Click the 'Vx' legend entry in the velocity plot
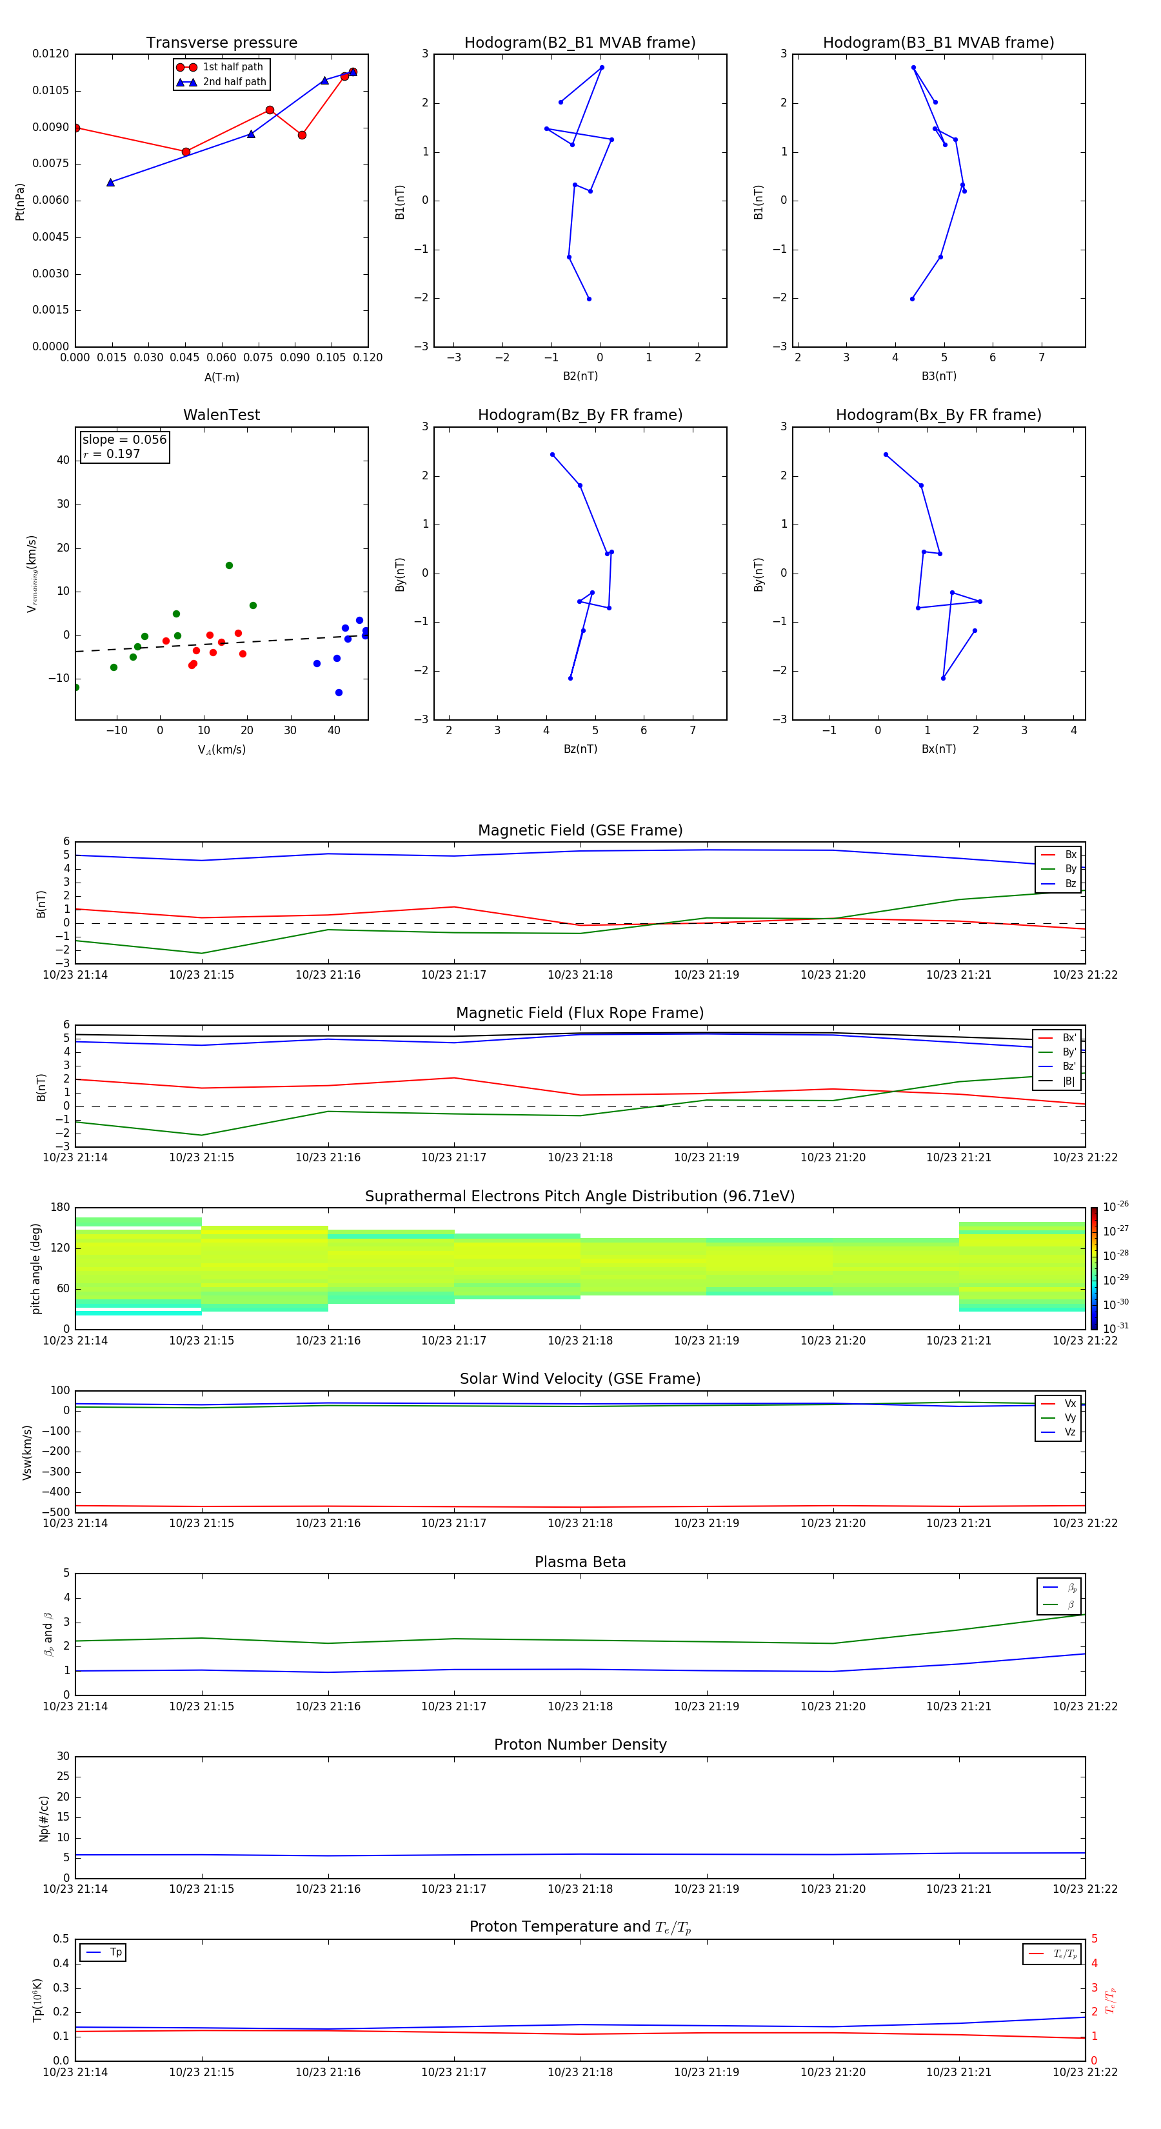Image resolution: width=1161 pixels, height=2129 pixels. pyautogui.click(x=1058, y=1404)
